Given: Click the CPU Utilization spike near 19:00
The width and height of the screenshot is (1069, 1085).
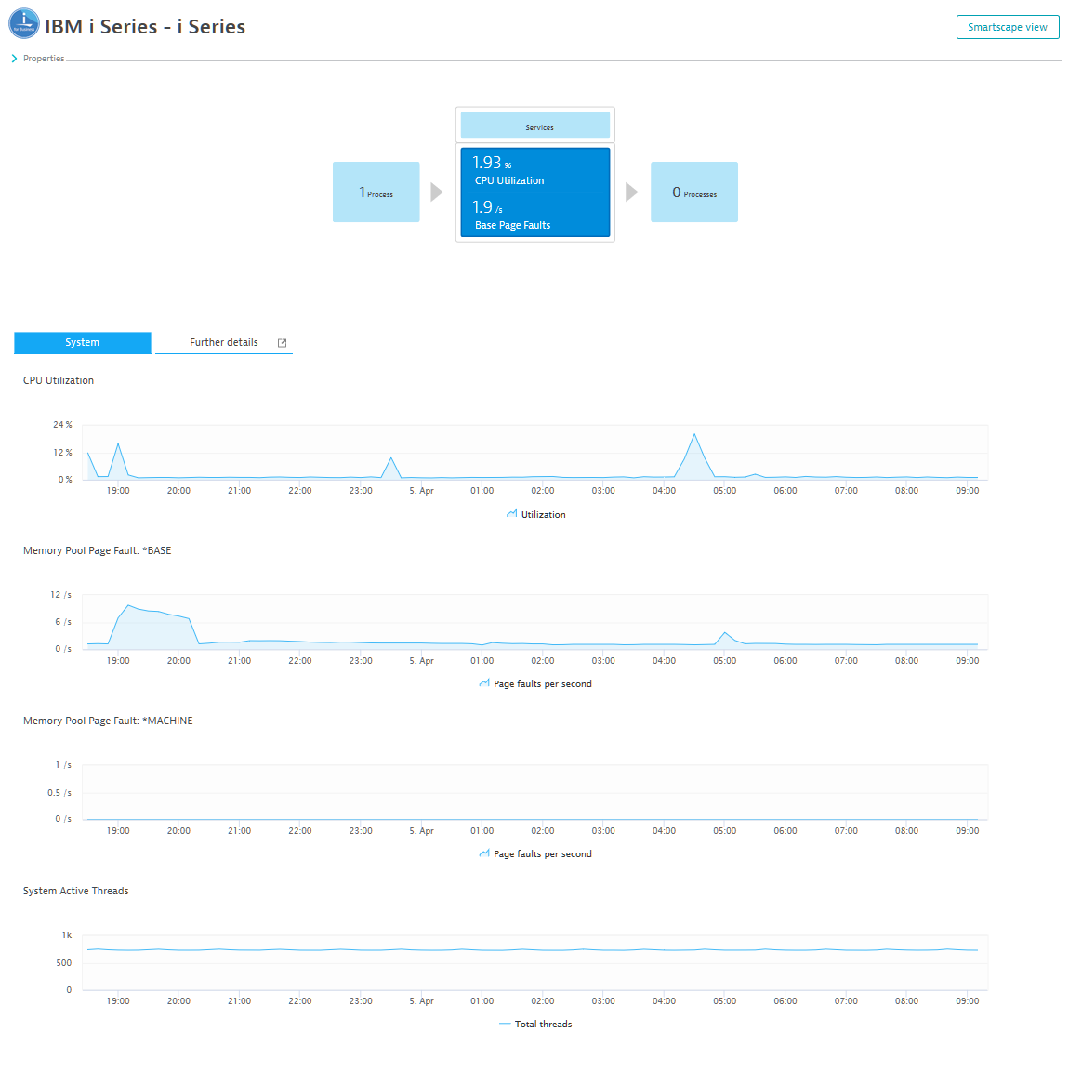Looking at the screenshot, I should 118,444.
